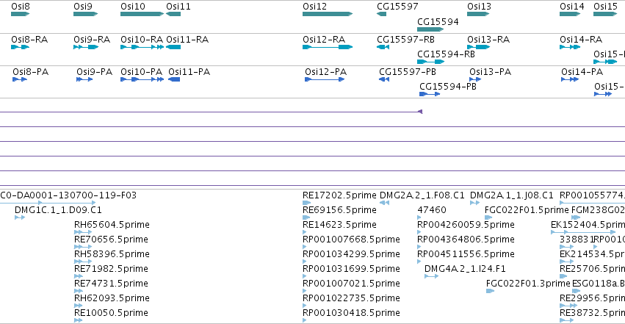Viewport: 625px width, 324px height.
Task: Click the Osi12-RA transcript
Action: [328, 47]
